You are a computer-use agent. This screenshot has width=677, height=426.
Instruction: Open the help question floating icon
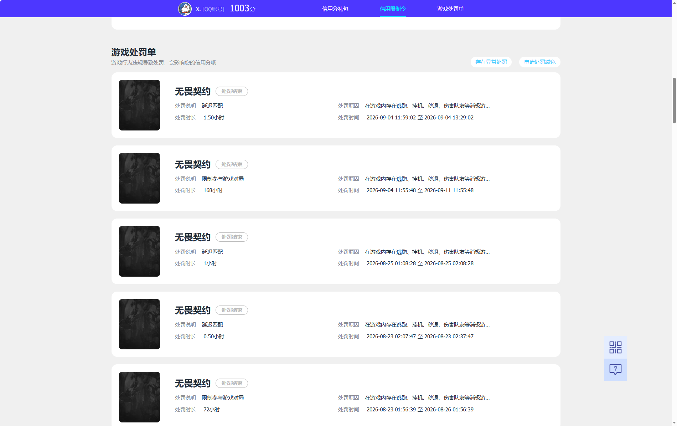[615, 370]
